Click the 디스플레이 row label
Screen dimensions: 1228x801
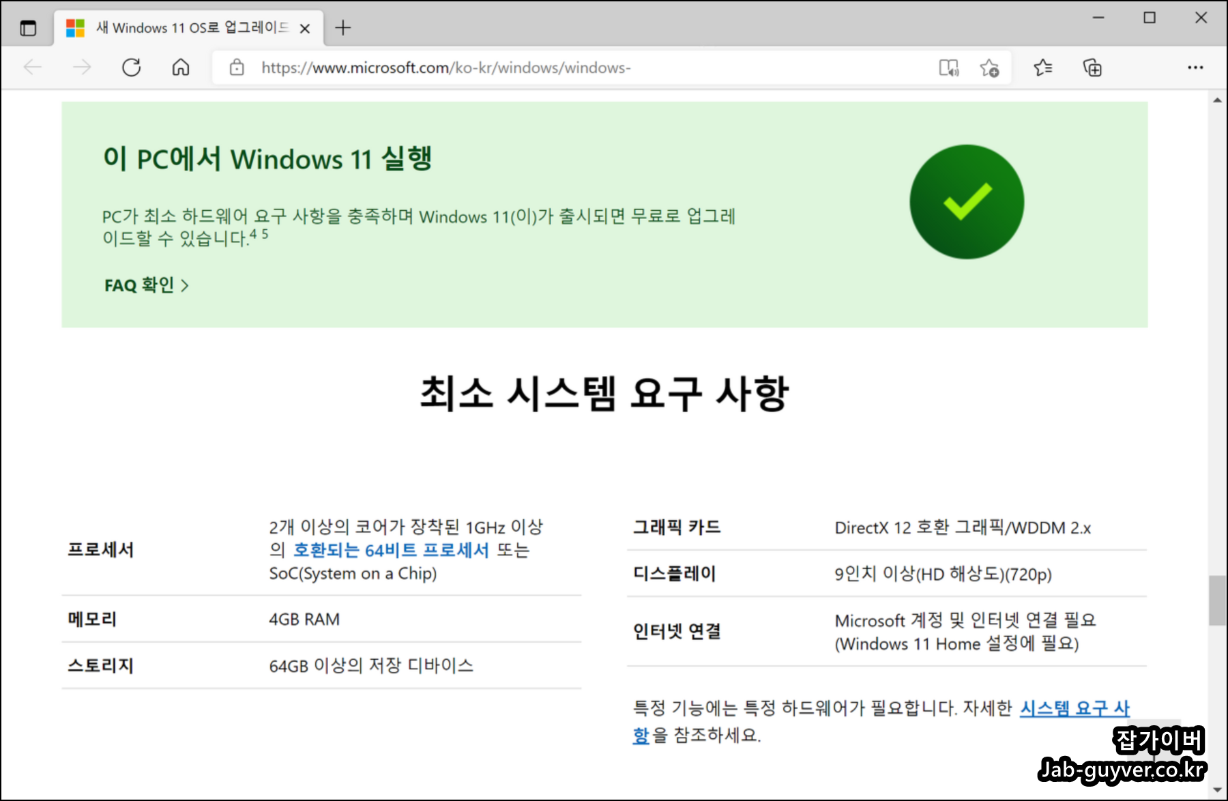[x=675, y=574]
